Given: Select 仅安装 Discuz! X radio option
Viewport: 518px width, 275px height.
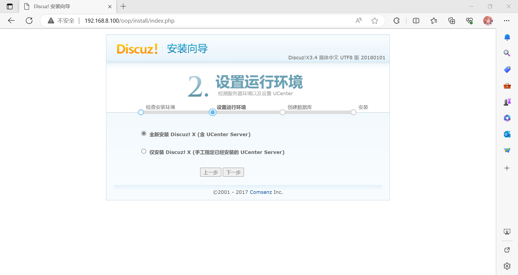Looking at the screenshot, I should pos(144,152).
